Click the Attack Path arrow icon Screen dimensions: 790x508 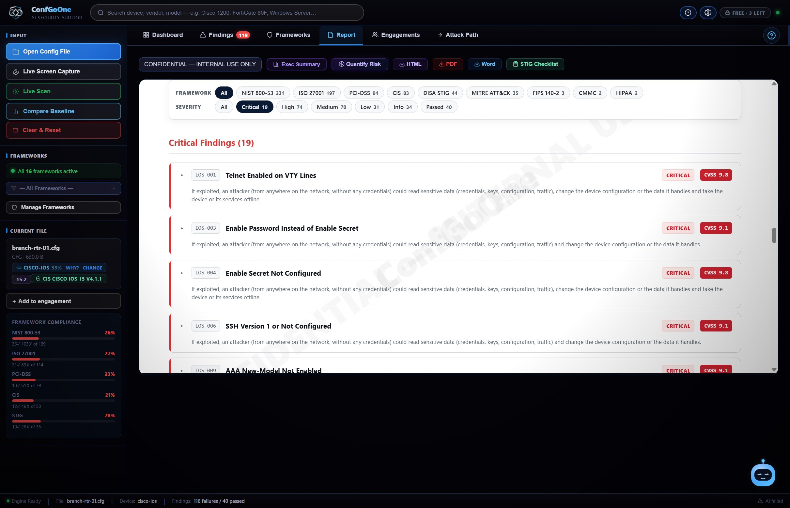(440, 35)
